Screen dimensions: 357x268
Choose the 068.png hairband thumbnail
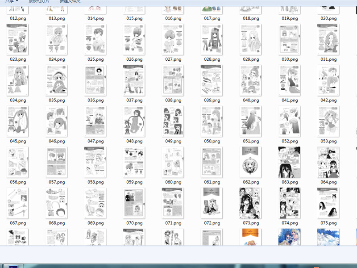pyautogui.click(x=56, y=203)
